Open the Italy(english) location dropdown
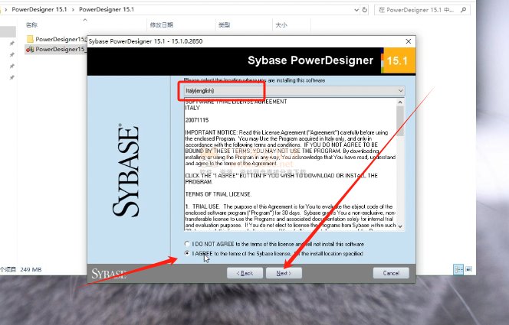Image resolution: width=509 pixels, height=325 pixels. 293,91
